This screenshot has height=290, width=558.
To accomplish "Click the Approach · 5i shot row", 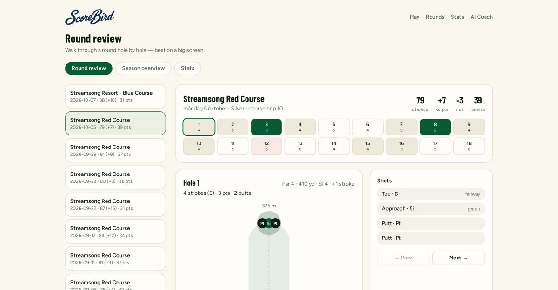I will pos(431,209).
